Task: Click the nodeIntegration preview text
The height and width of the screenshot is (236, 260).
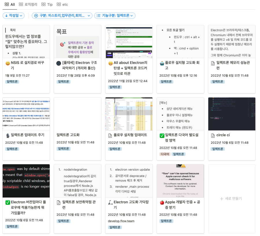Action: [75, 169]
